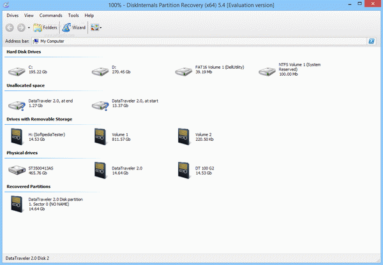Open the Drives menu

click(13, 15)
